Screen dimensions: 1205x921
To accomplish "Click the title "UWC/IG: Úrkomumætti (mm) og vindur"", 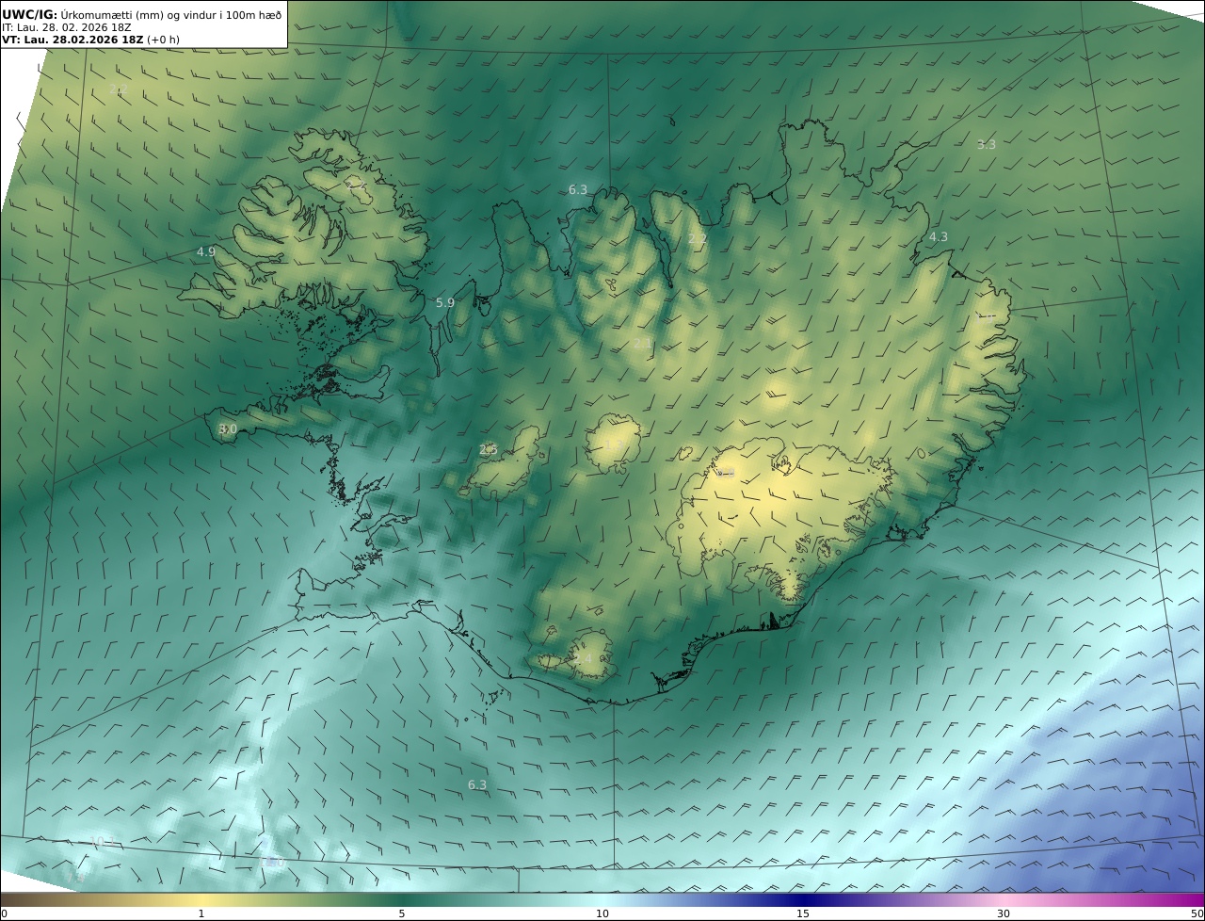I will (142, 13).
